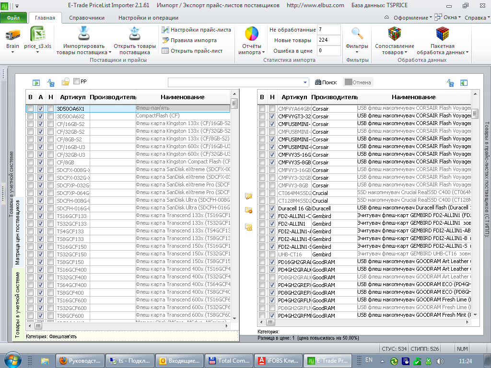Image resolution: width=491 pixels, height=368 pixels.
Task: Click the left table vertical scrollbar thumb
Action: click(x=234, y=103)
